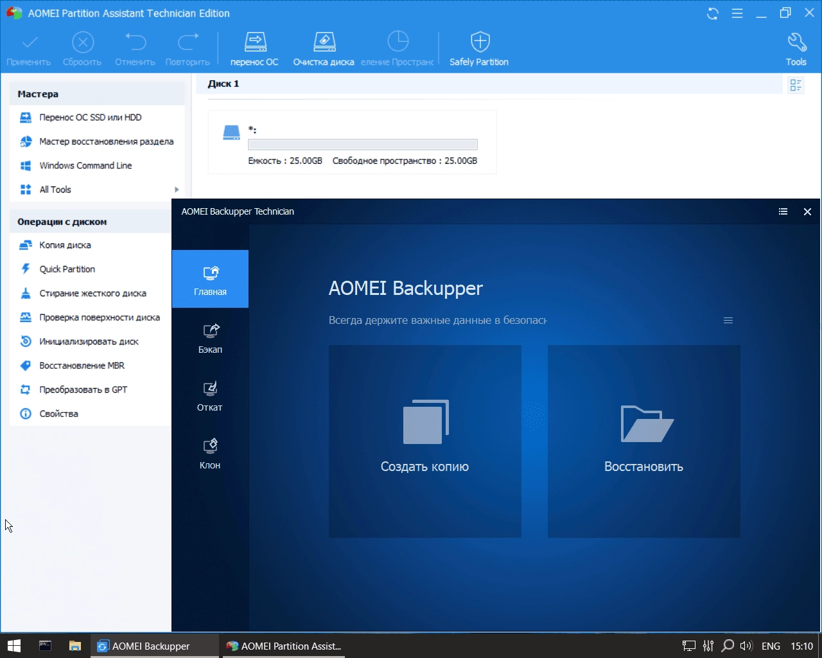Click the partition usage bar for Диск 1
The width and height of the screenshot is (822, 658).
point(363,145)
